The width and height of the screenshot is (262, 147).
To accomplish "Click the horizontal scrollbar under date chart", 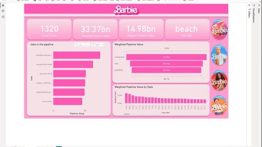I will click(x=127, y=114).
